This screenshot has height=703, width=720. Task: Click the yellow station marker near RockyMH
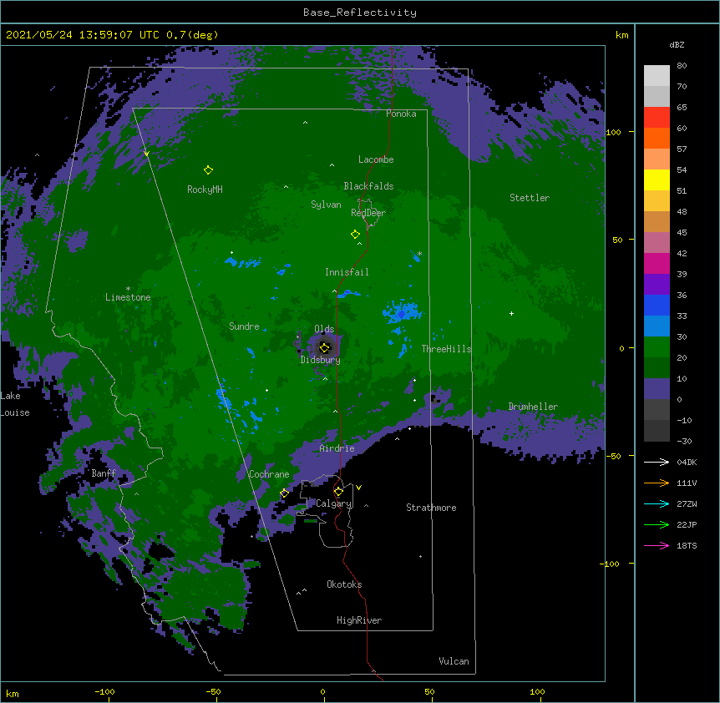pos(208,170)
